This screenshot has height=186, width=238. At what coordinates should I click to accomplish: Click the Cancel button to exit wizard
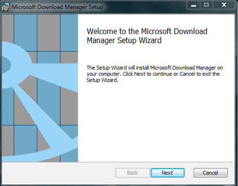pos(211,173)
